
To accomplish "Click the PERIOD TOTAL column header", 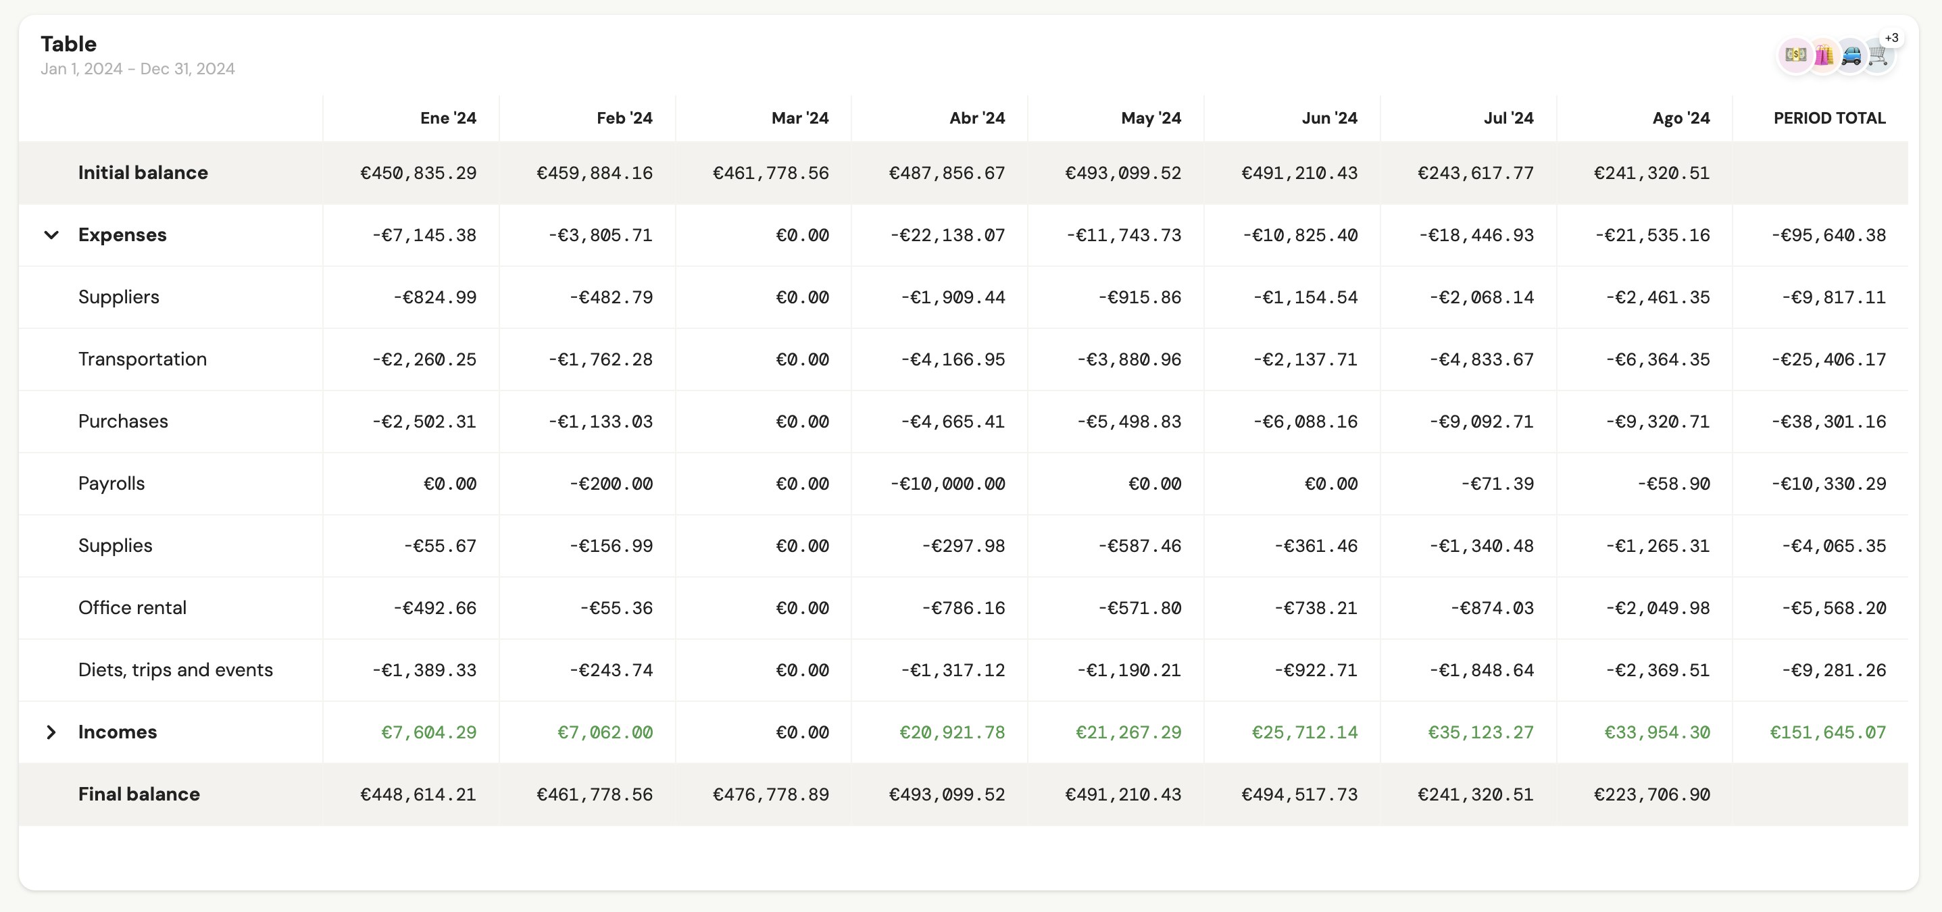I will click(1829, 118).
